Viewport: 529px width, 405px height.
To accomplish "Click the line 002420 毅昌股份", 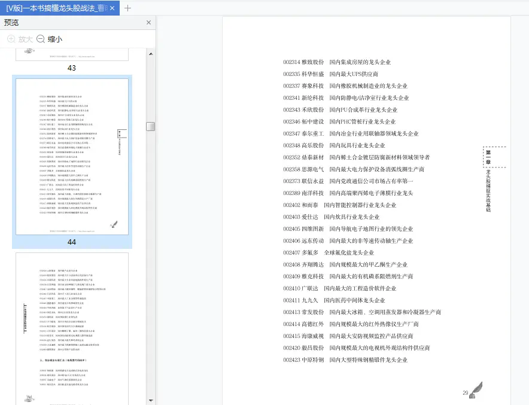I will (356, 348).
